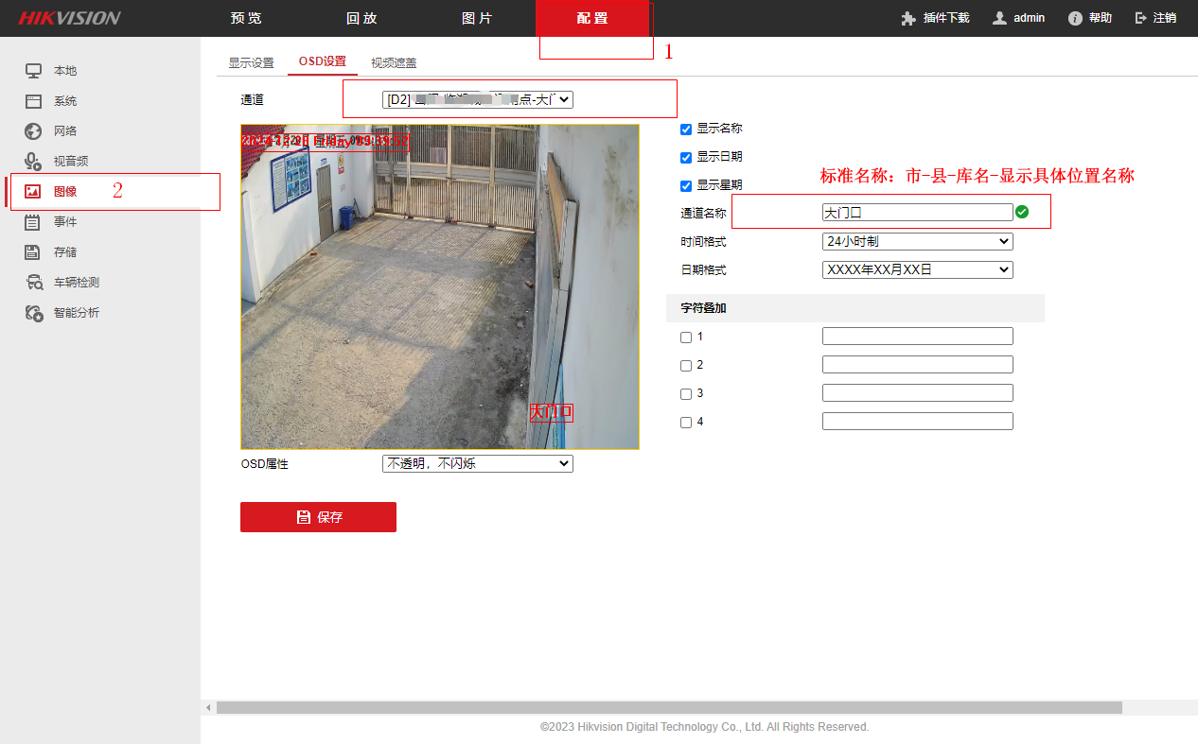
Task: Switch to the 视频遮盖 tab
Action: coord(394,63)
